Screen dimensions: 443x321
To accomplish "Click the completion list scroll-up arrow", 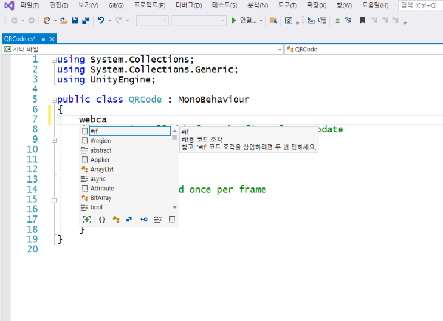I will coord(175,131).
